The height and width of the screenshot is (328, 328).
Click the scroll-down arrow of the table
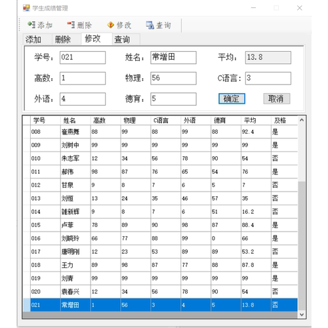click(302, 314)
